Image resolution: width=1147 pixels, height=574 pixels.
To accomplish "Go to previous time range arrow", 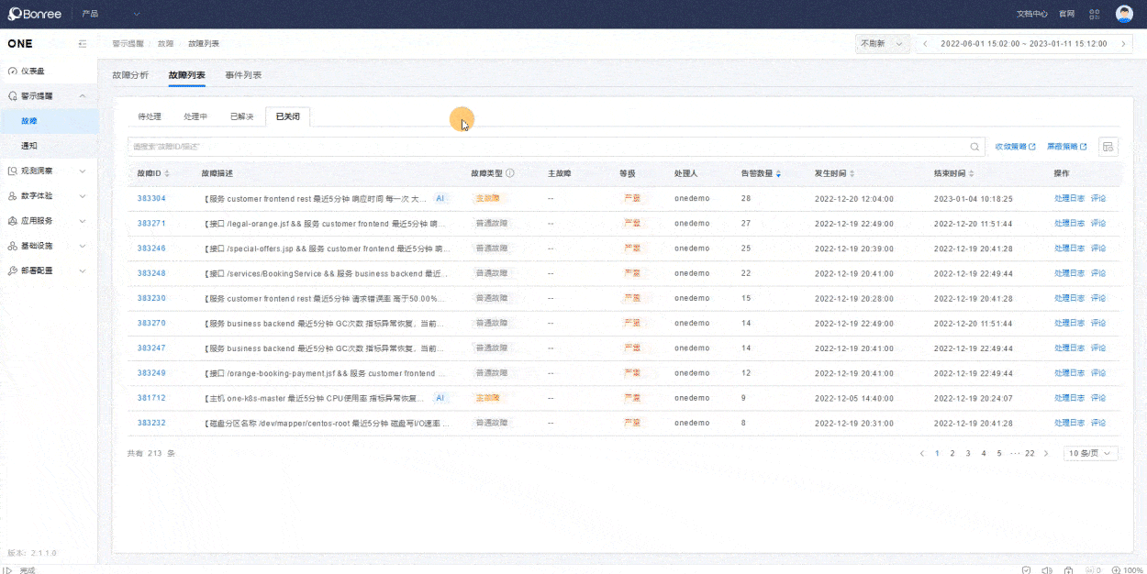I will click(926, 44).
